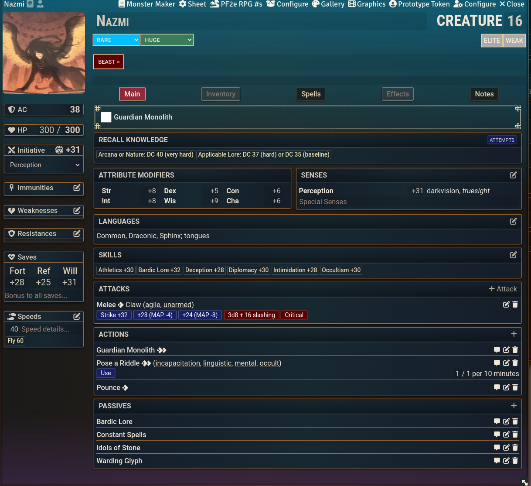
Task: Edit the Senses section
Action: (x=513, y=175)
